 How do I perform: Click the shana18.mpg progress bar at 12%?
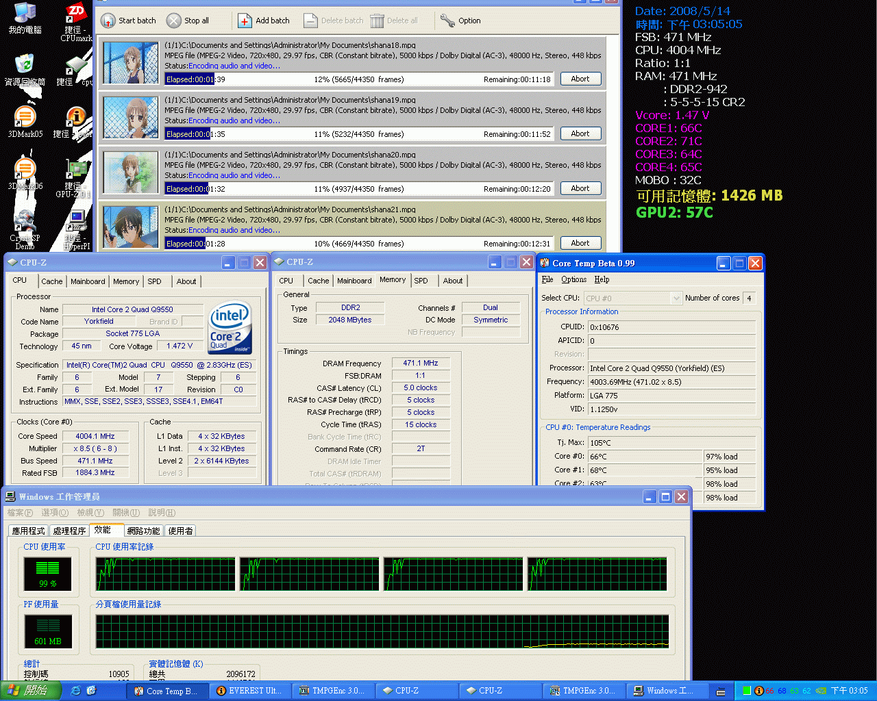[359, 79]
